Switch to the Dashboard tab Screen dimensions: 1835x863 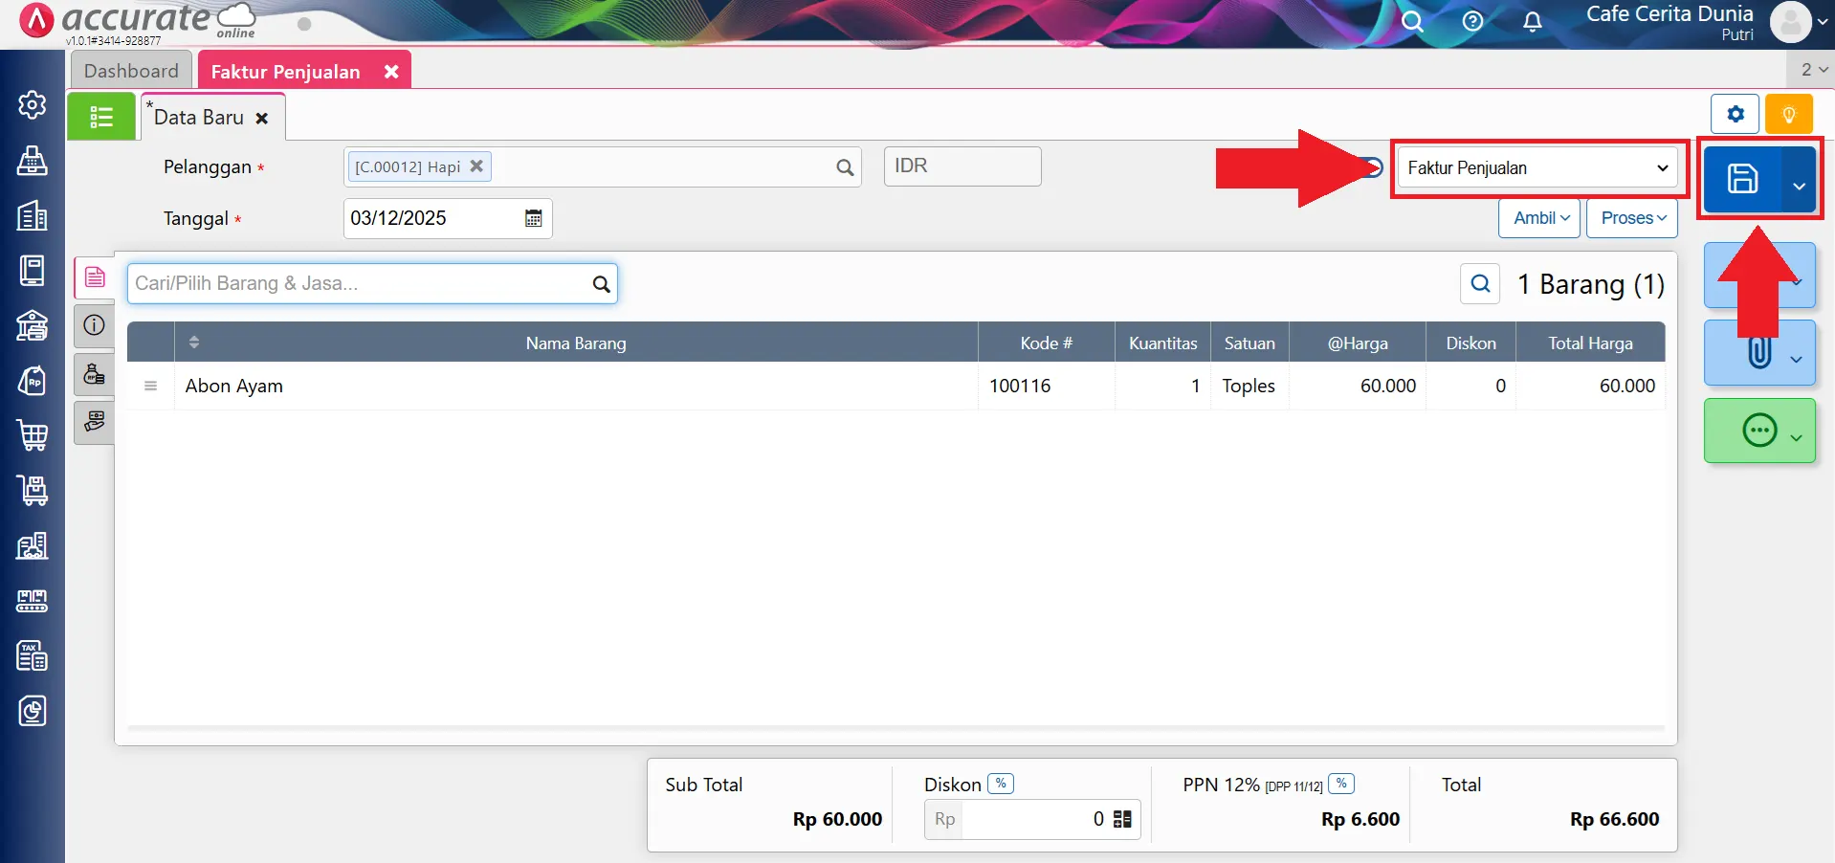pyautogui.click(x=131, y=71)
